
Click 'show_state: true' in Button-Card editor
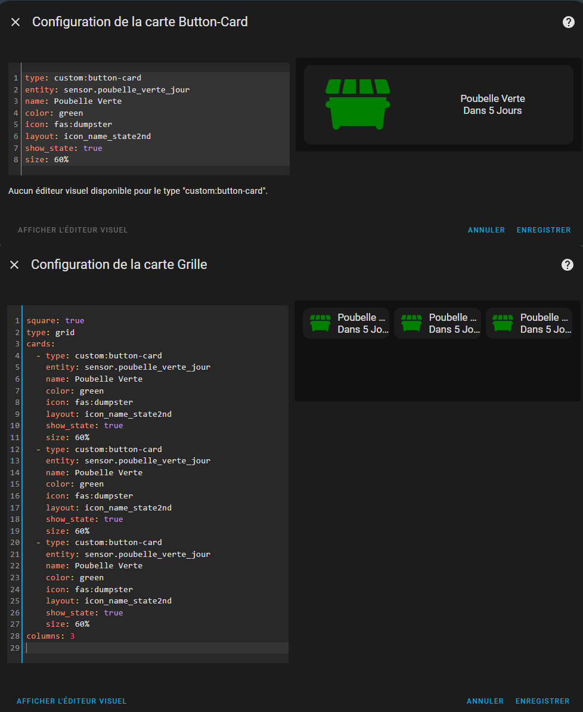click(64, 148)
